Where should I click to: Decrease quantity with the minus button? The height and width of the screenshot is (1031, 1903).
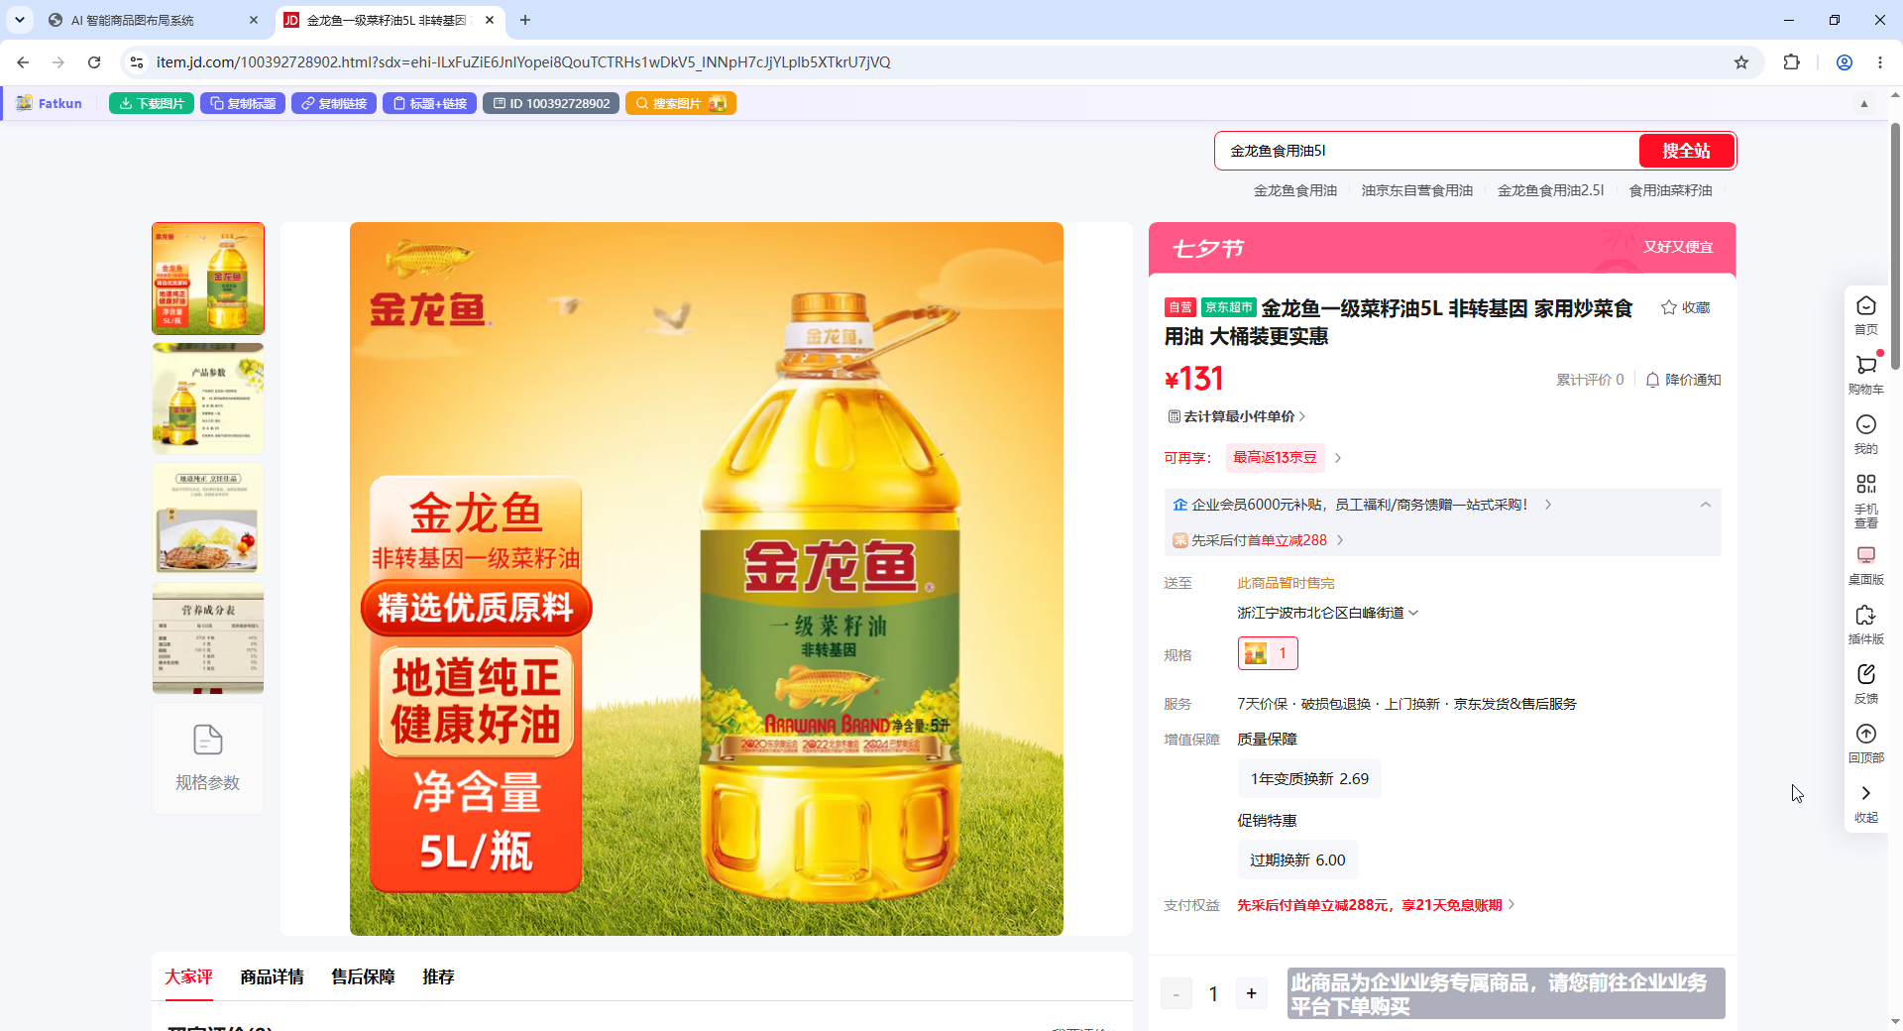(x=1176, y=993)
